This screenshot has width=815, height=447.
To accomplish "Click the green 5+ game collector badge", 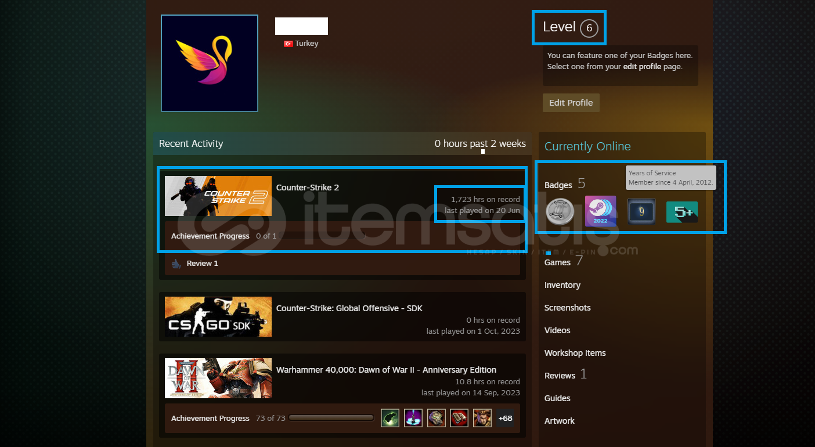I will coord(682,212).
